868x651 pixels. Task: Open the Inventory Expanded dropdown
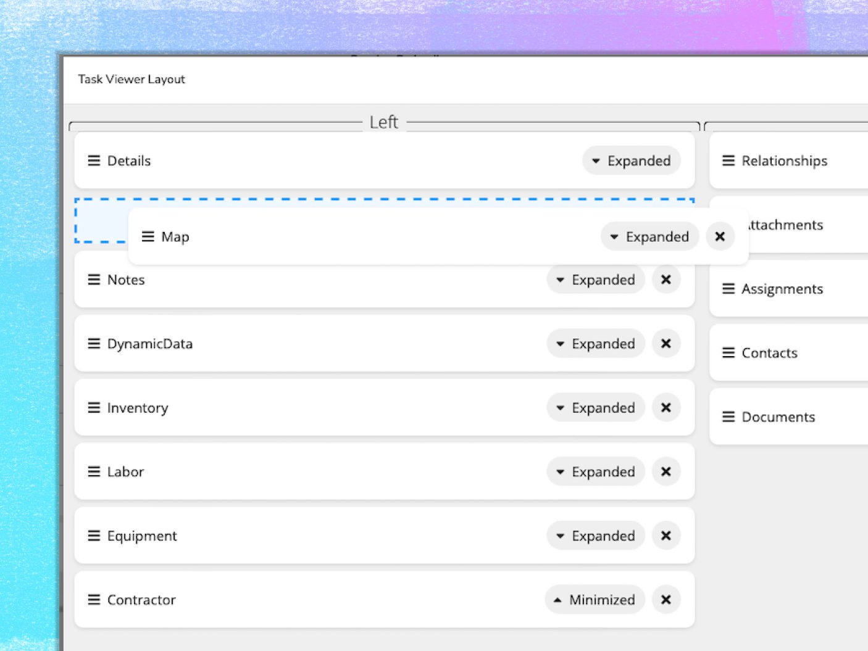coord(596,408)
